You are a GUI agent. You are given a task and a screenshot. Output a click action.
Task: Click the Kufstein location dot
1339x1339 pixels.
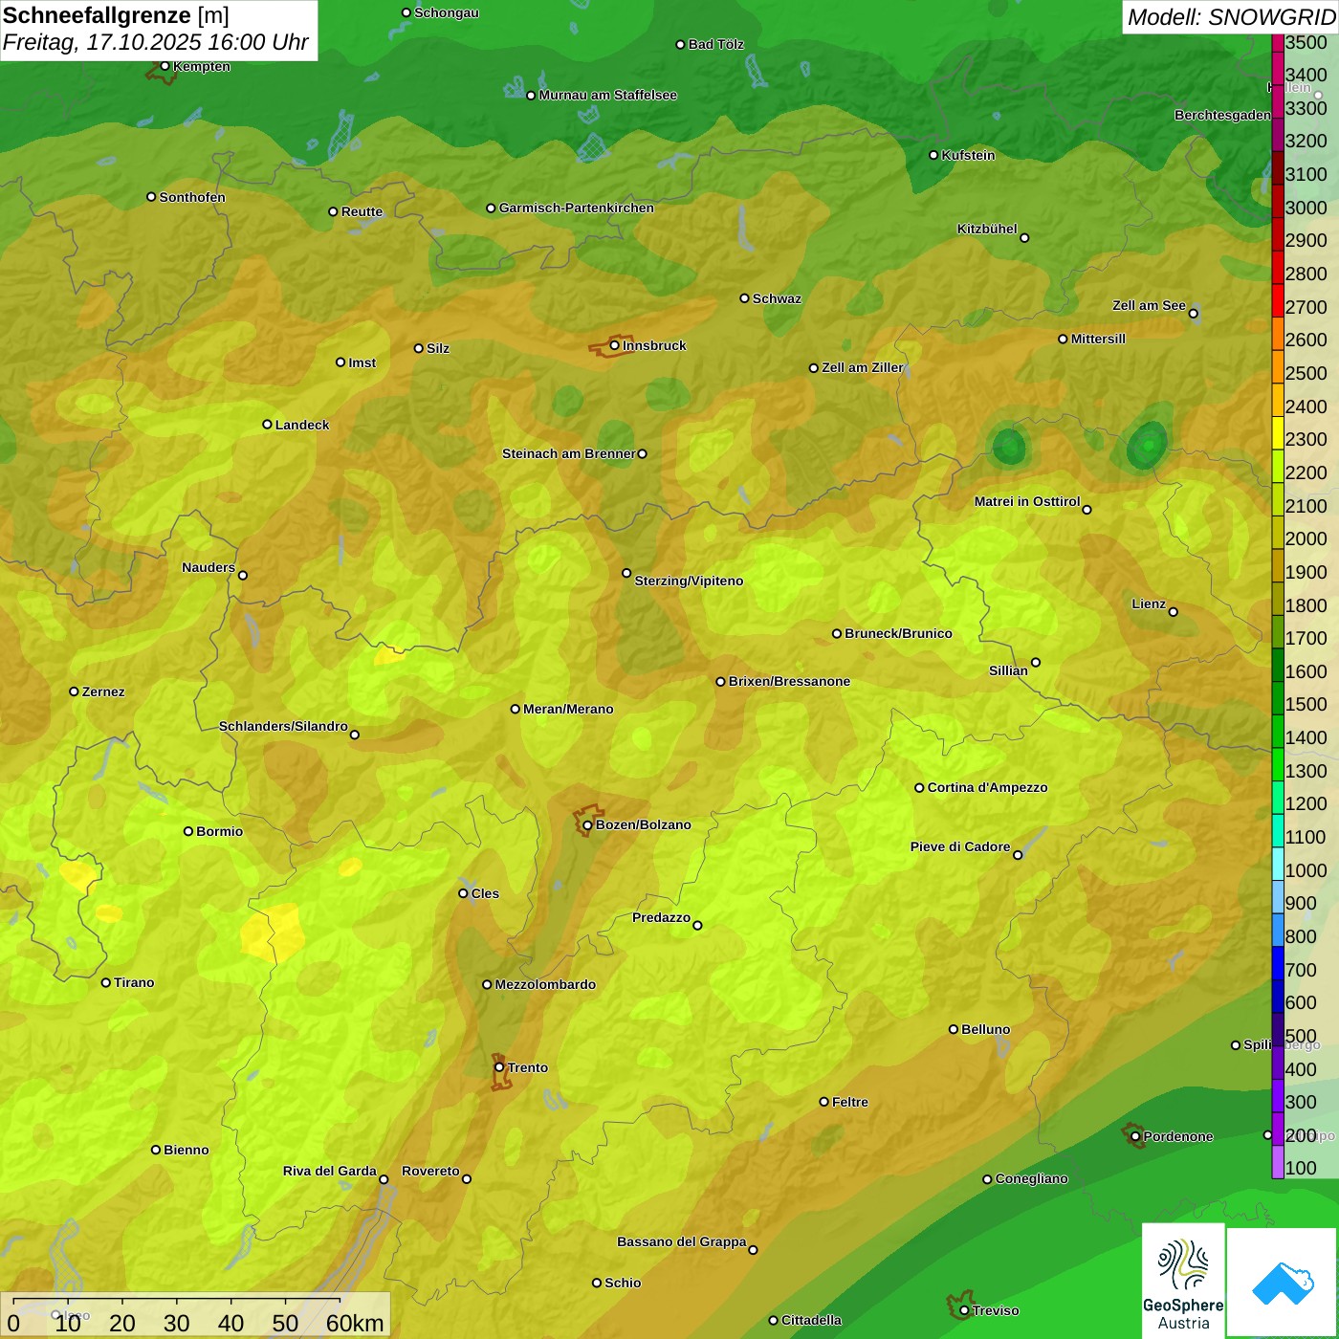point(933,155)
